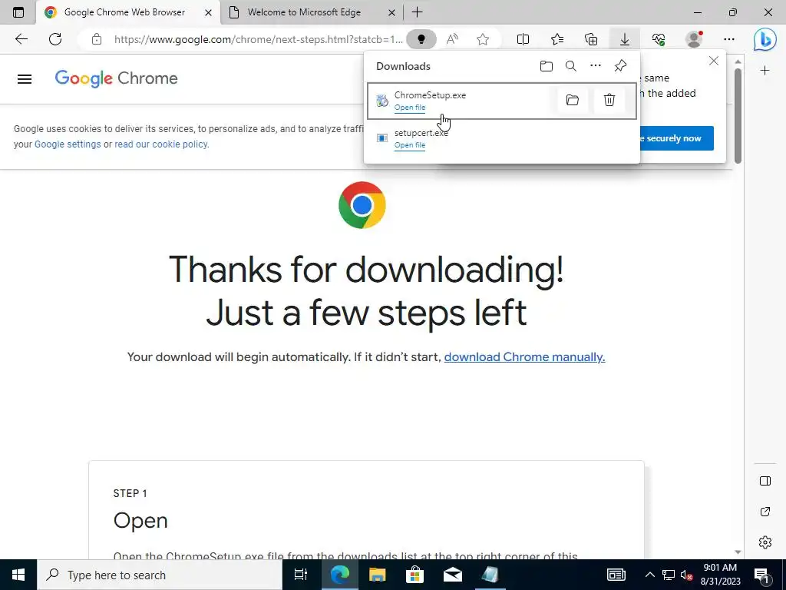This screenshot has height=590, width=786.
Task: Open Collections icon
Action: (x=591, y=39)
